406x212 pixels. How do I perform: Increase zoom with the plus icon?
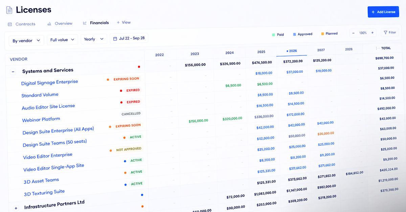click(372, 33)
